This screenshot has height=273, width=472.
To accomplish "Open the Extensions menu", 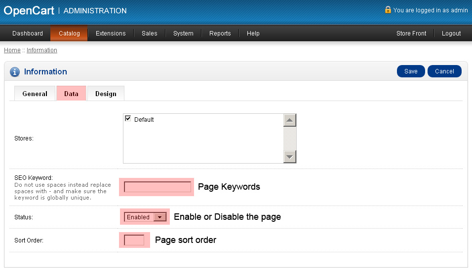I will click(x=111, y=34).
